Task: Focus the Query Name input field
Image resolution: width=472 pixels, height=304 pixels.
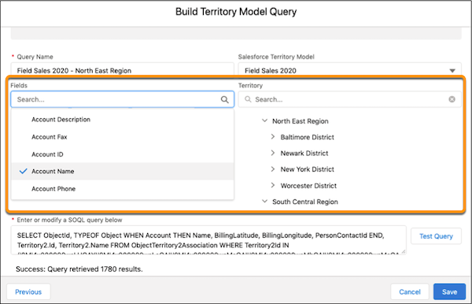Action: (x=123, y=70)
